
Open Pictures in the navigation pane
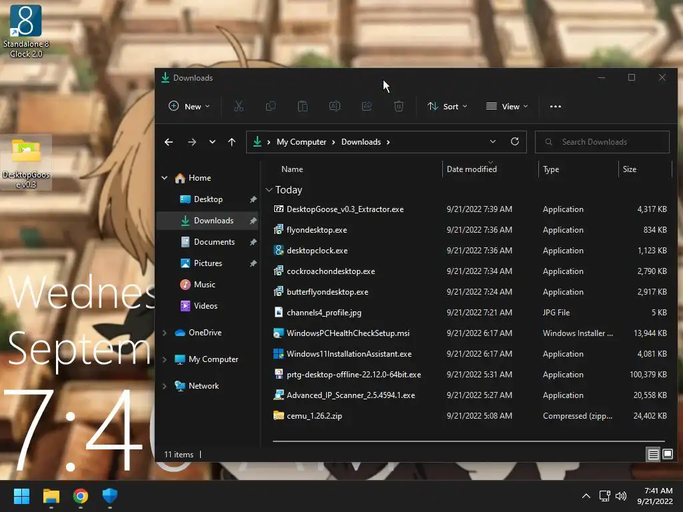(208, 263)
